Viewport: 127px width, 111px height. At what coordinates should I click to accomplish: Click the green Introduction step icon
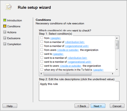[x=5, y=20]
